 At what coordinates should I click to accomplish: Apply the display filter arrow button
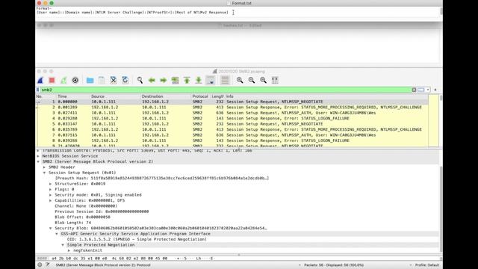click(x=421, y=90)
